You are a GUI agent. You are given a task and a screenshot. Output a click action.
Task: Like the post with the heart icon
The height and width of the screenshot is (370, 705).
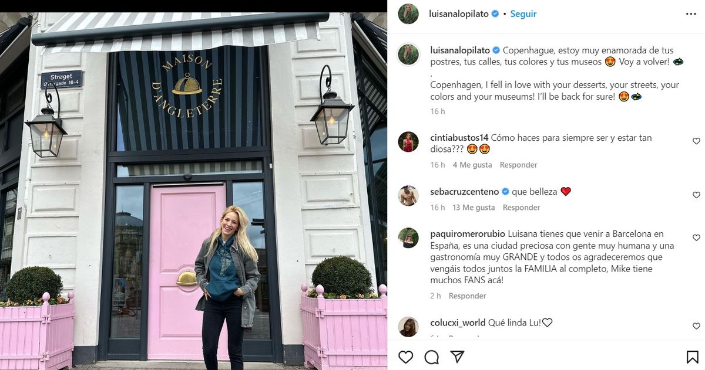point(406,357)
